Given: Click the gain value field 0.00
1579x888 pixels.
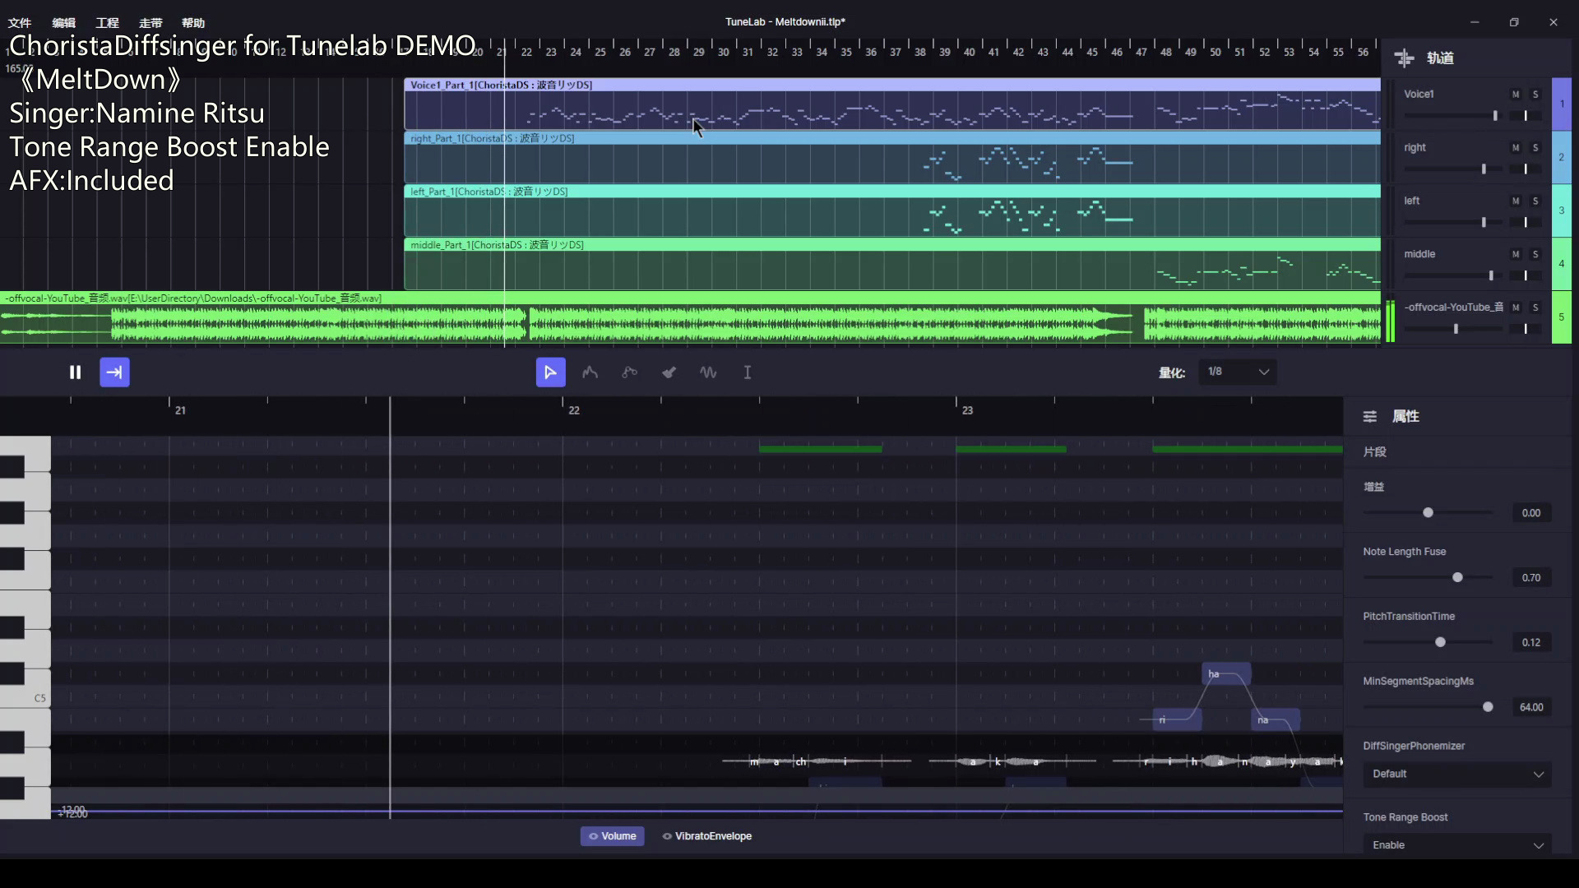Looking at the screenshot, I should click(1531, 513).
